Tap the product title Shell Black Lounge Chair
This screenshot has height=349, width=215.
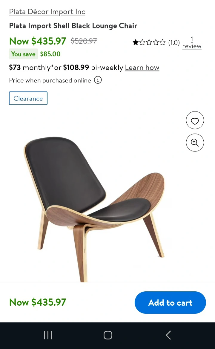coord(73,26)
